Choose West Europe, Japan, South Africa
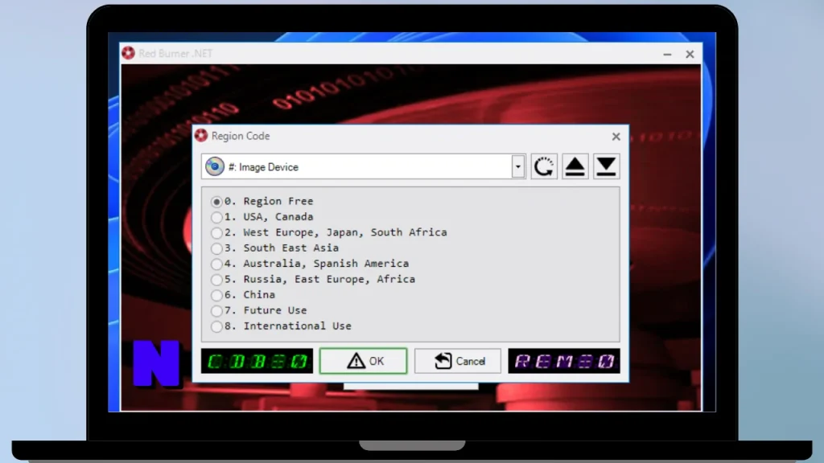Screen dimensions: 824x463 [x=329, y=232]
